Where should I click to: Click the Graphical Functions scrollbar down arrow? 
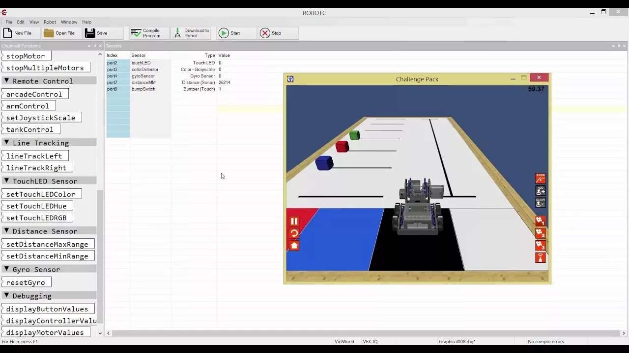coord(100,333)
